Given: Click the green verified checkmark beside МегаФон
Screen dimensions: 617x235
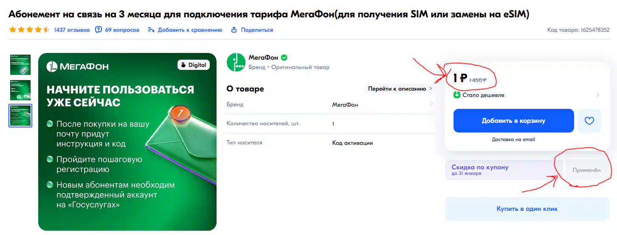Looking at the screenshot, I should click(x=284, y=58).
